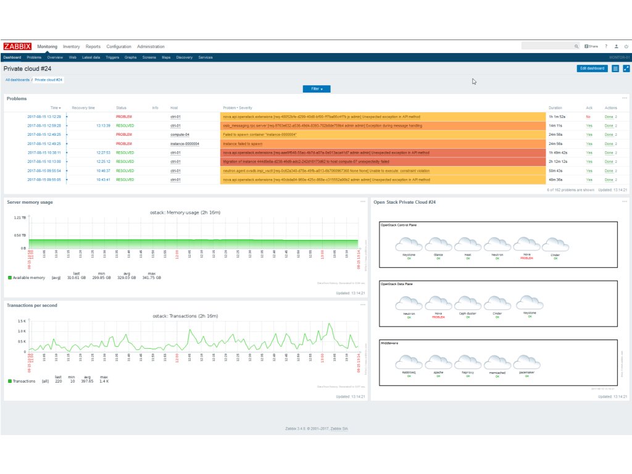Screen dimensions: 632x474
Task: Expand the Filter dropdown
Action: [x=317, y=89]
